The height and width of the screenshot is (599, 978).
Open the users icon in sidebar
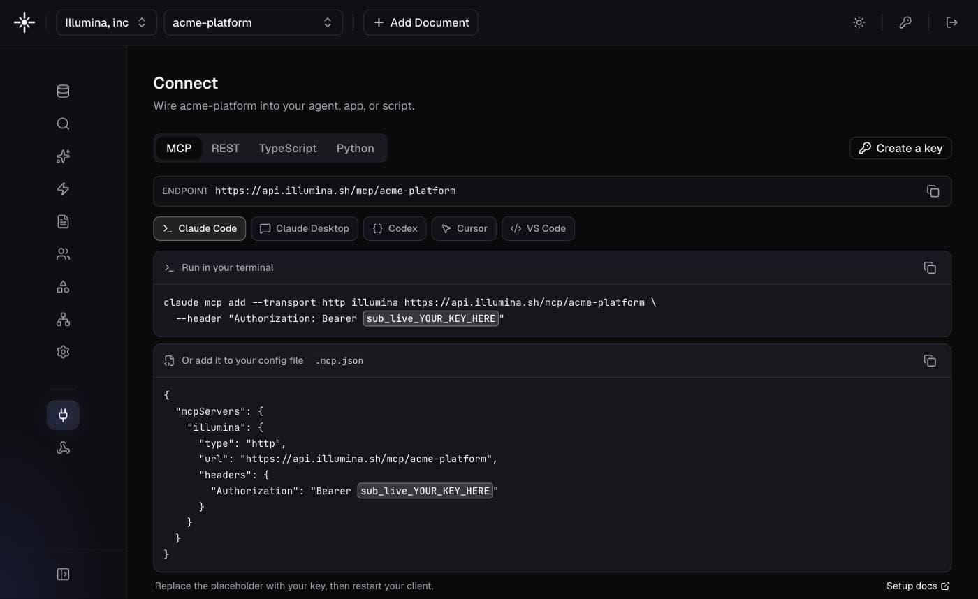coord(63,254)
